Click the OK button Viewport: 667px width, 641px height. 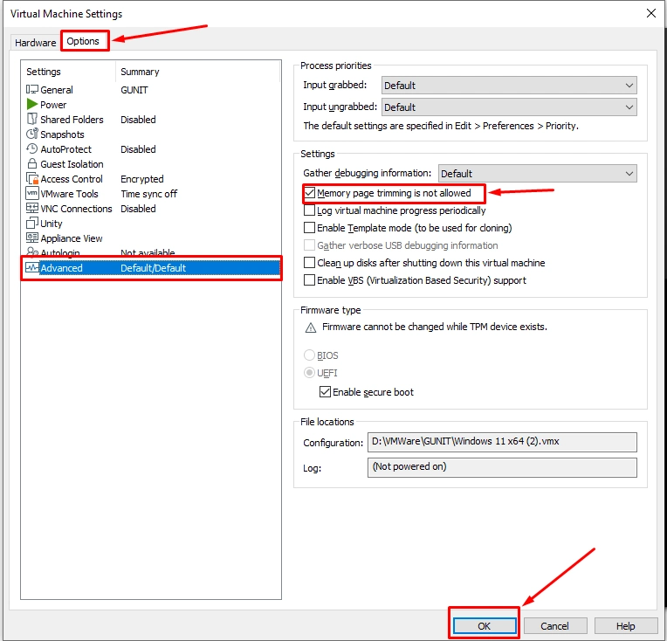(x=484, y=626)
